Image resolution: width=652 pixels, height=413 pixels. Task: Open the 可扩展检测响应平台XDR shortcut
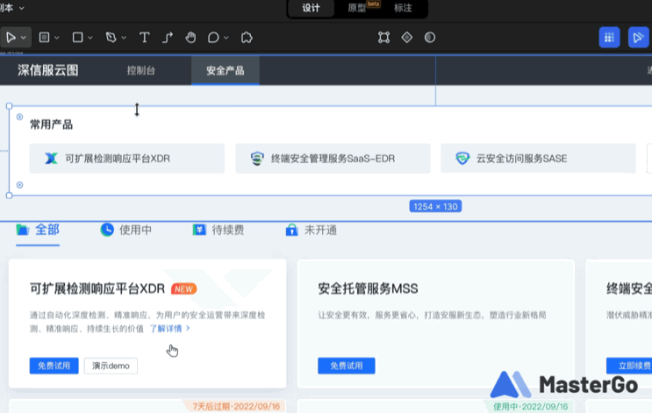[127, 159]
